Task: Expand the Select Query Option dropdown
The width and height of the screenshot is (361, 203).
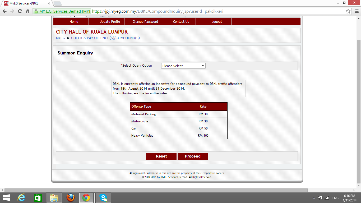Action: point(183,66)
